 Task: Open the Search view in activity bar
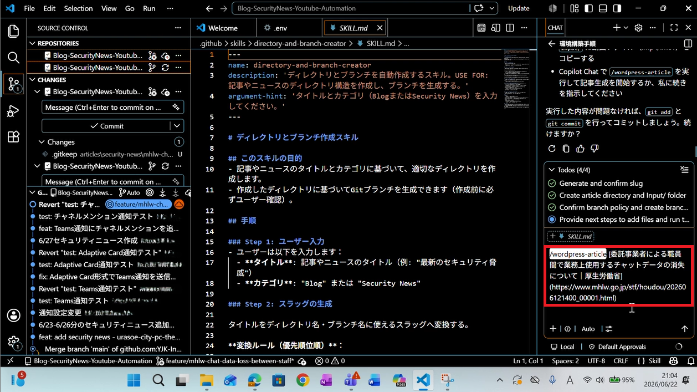pos(13,58)
